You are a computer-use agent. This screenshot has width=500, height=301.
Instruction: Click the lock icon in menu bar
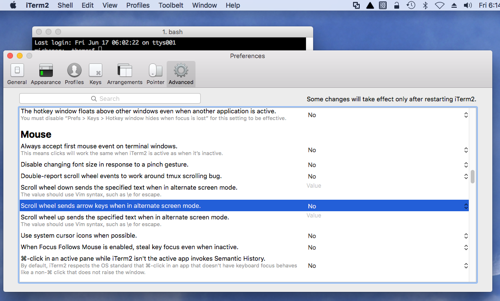[396, 5]
